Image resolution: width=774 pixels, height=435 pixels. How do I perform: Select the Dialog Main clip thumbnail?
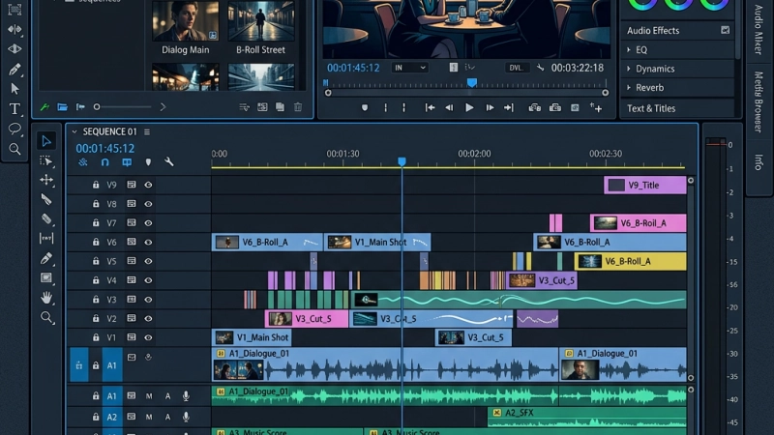[x=186, y=21]
